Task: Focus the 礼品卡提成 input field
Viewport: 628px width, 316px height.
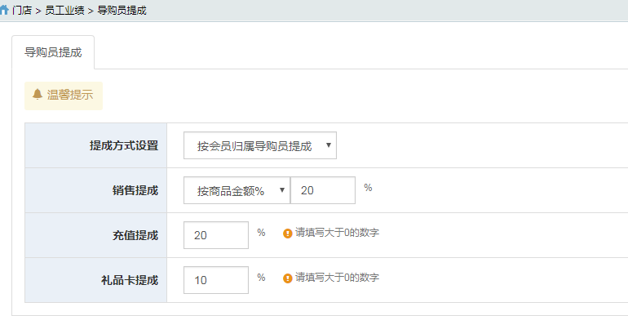Action: [x=216, y=280]
